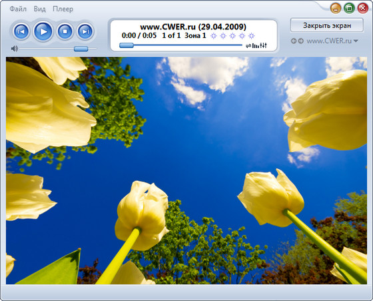Click the Закрыть экран button

tap(327, 25)
